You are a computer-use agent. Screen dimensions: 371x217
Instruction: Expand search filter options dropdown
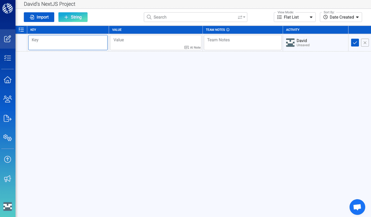[241, 17]
